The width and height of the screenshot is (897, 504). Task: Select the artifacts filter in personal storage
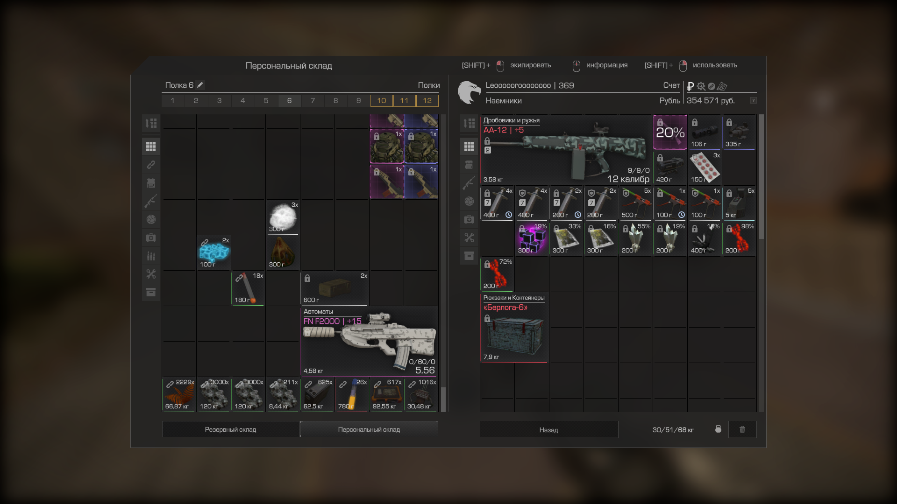point(151,219)
